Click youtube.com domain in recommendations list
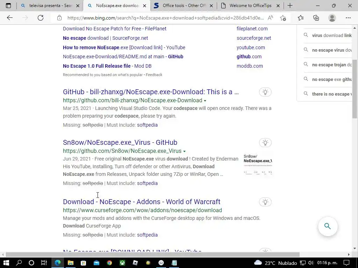 coord(251,47)
